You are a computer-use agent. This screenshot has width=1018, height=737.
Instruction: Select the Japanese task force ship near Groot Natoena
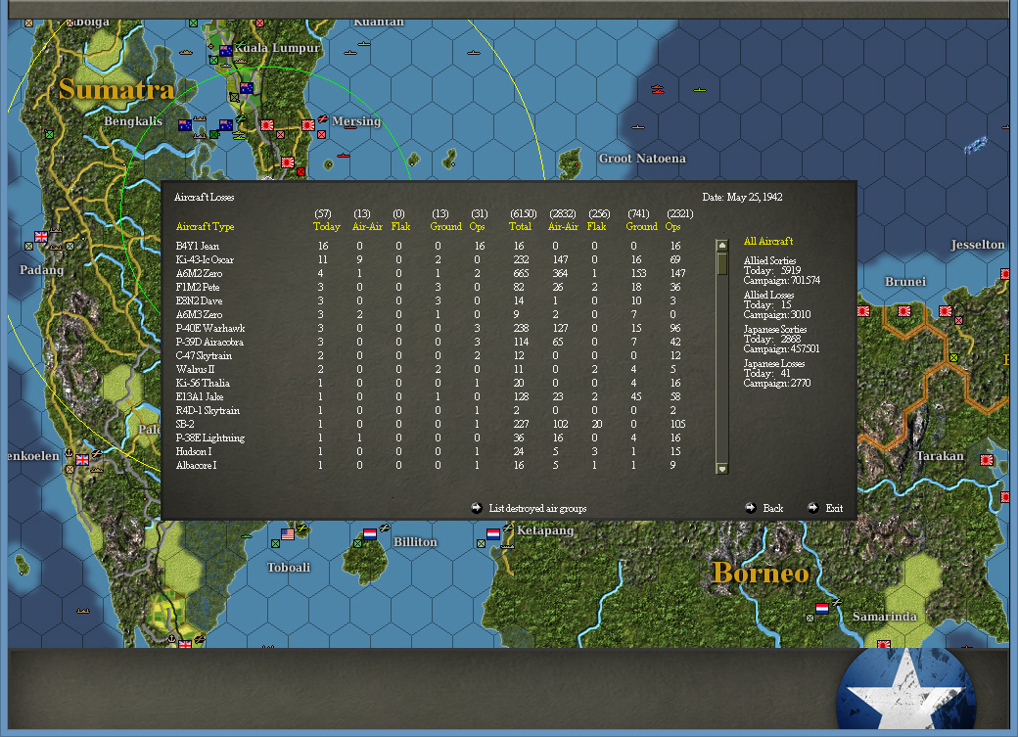pos(658,89)
